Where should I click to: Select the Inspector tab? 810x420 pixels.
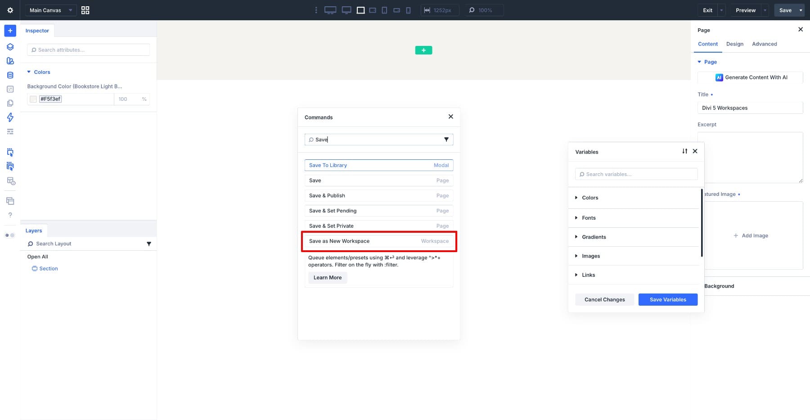37,31
